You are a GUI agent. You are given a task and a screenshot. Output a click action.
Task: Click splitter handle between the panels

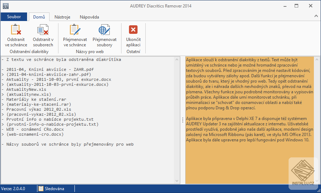[183, 120]
